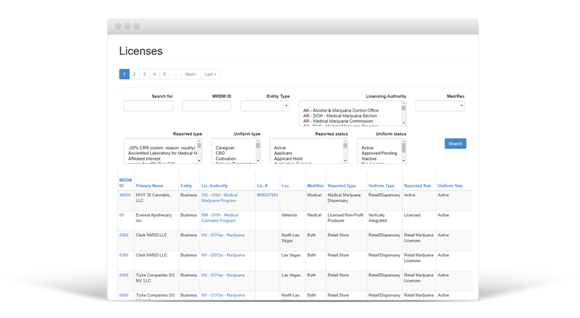Focus the Search for input field

point(148,106)
